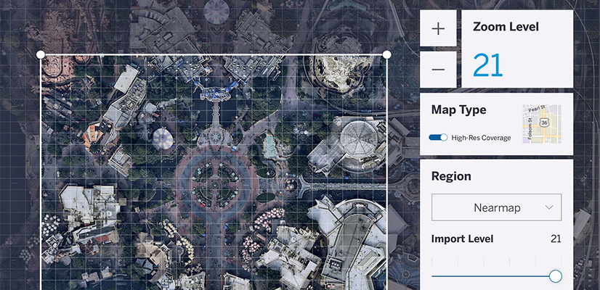Open the Nearmap region dropdown

pyautogui.click(x=497, y=207)
